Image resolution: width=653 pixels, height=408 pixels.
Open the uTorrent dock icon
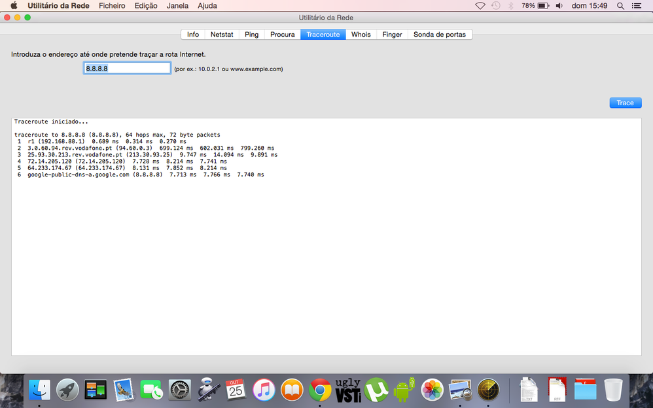coord(376,390)
